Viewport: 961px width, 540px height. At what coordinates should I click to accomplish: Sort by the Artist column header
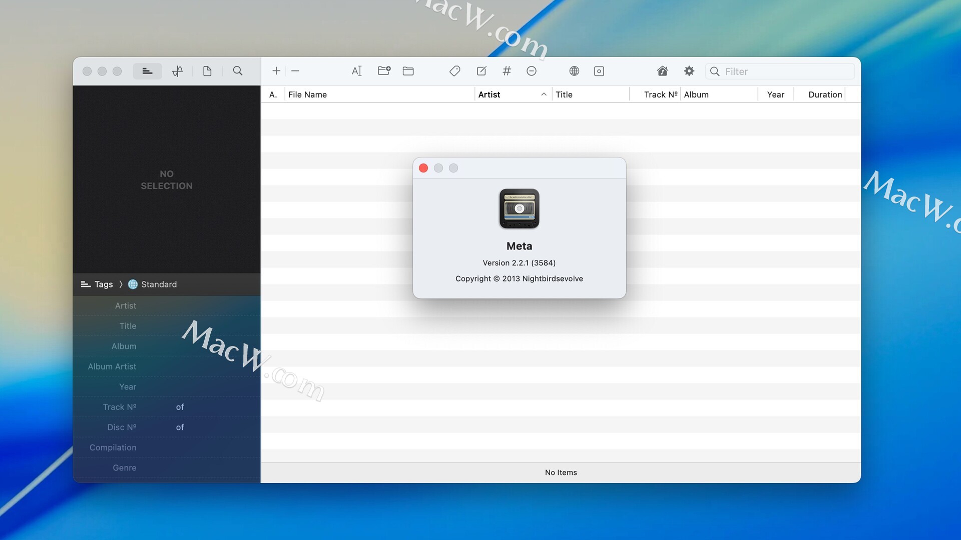(513, 94)
